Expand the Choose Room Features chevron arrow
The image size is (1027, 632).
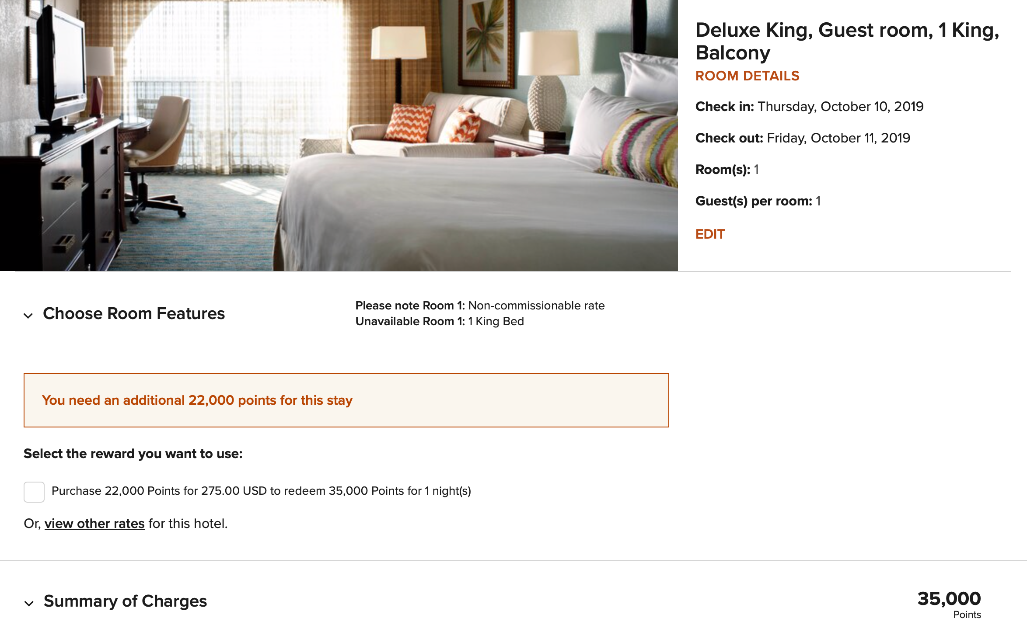(x=28, y=316)
